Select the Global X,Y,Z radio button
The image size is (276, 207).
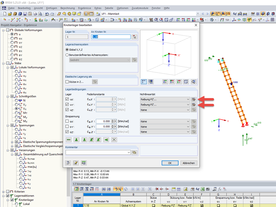tap(67, 50)
